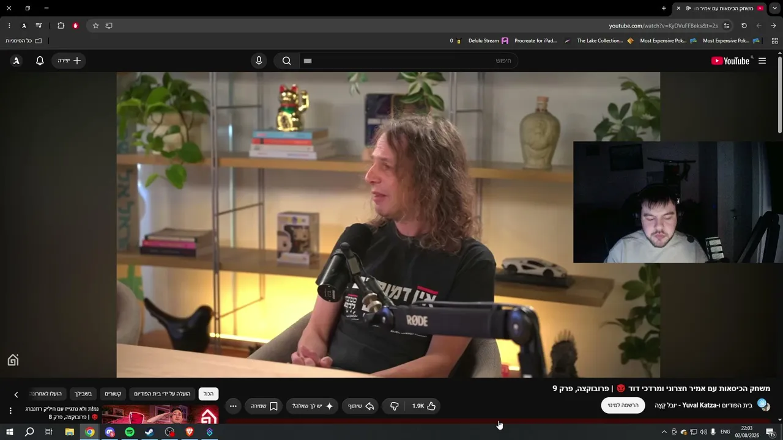Open the Brave browser taskbar icon
This screenshot has height=440, width=783.
coord(189,432)
